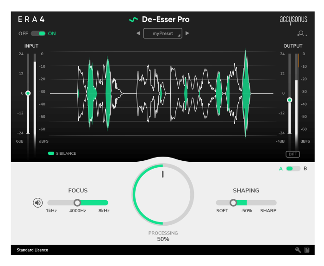Screen dimensions: 324x266
Task: Click the sibilance waveform display
Action: (x=163, y=94)
